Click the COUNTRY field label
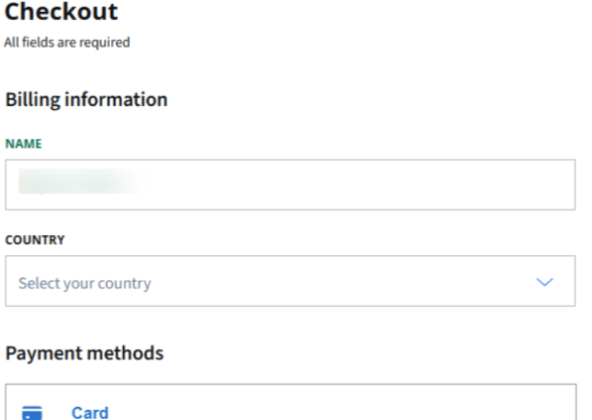 35,241
